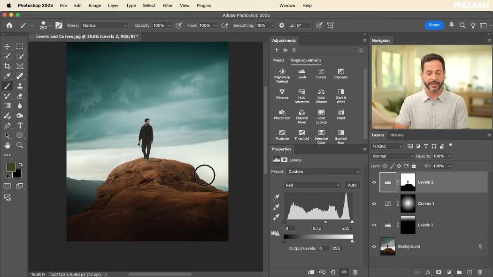Image resolution: width=493 pixels, height=277 pixels.
Task: Open the layer blend mode dropdown
Action: pos(393,156)
